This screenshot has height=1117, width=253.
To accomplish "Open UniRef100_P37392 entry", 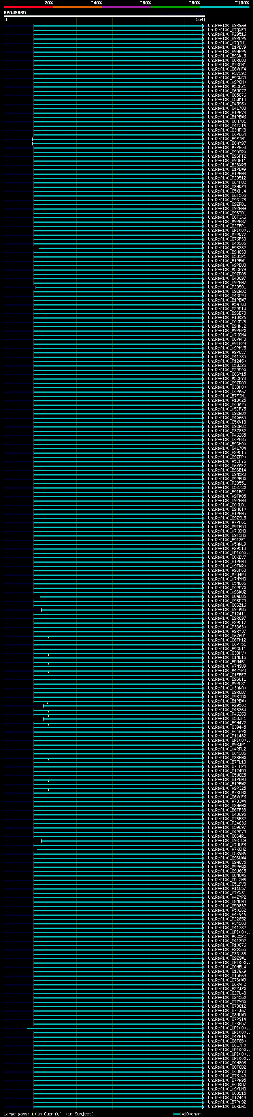I will pyautogui.click(x=227, y=73).
